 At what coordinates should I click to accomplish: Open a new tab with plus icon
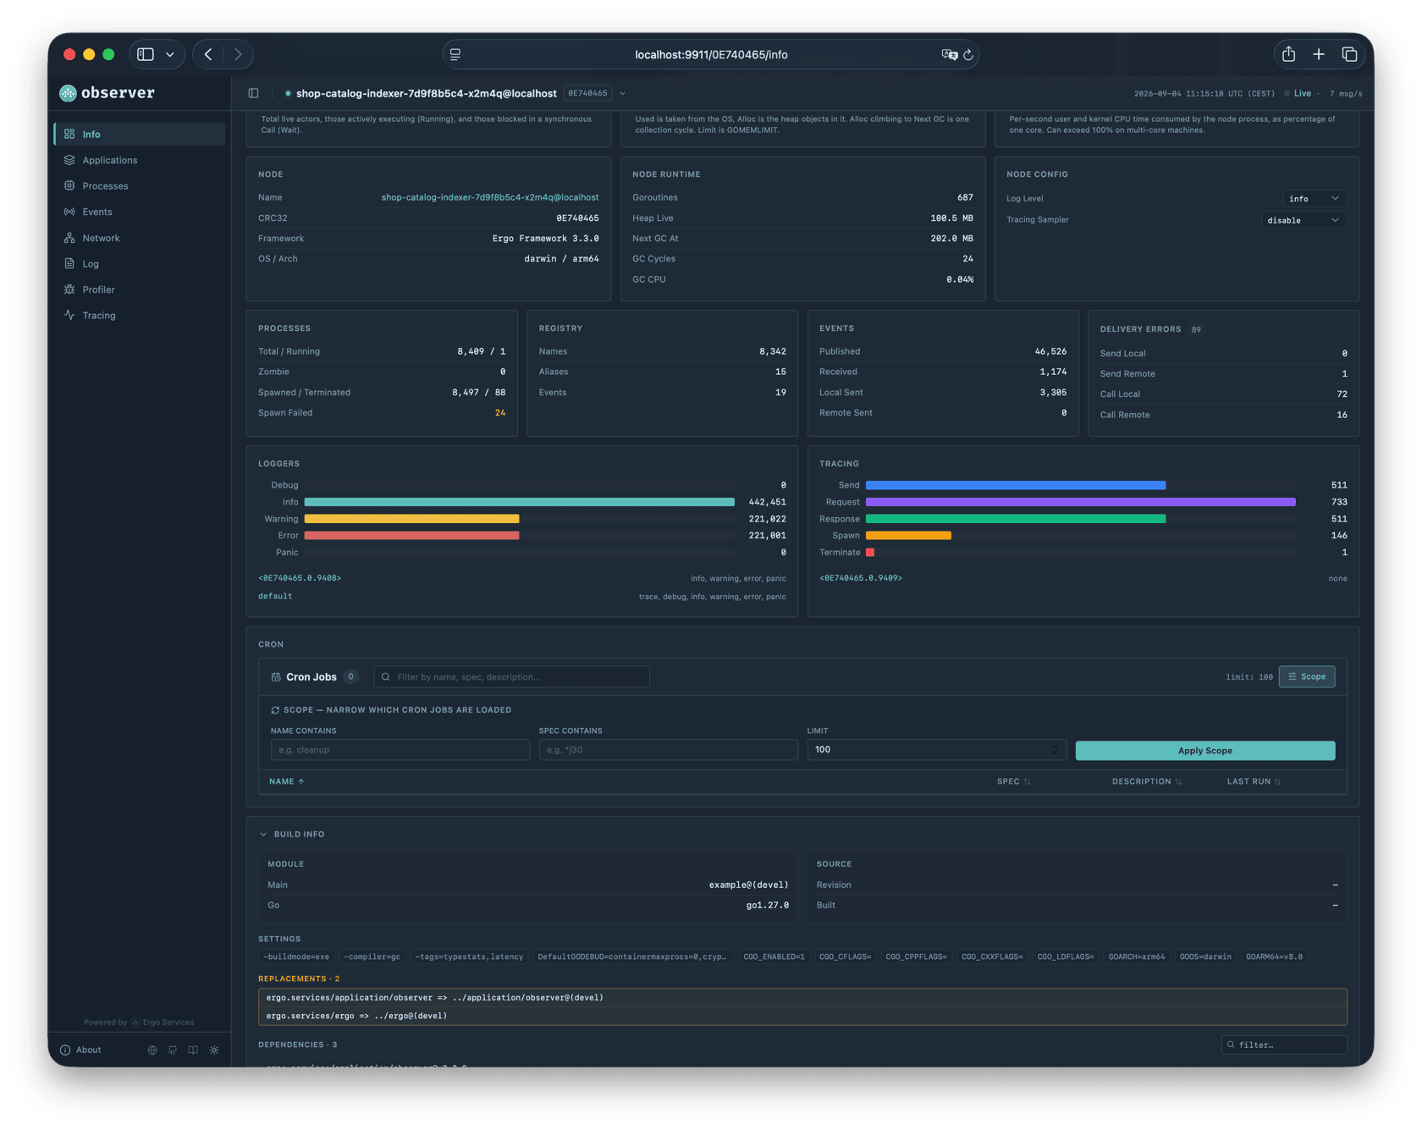1319,54
